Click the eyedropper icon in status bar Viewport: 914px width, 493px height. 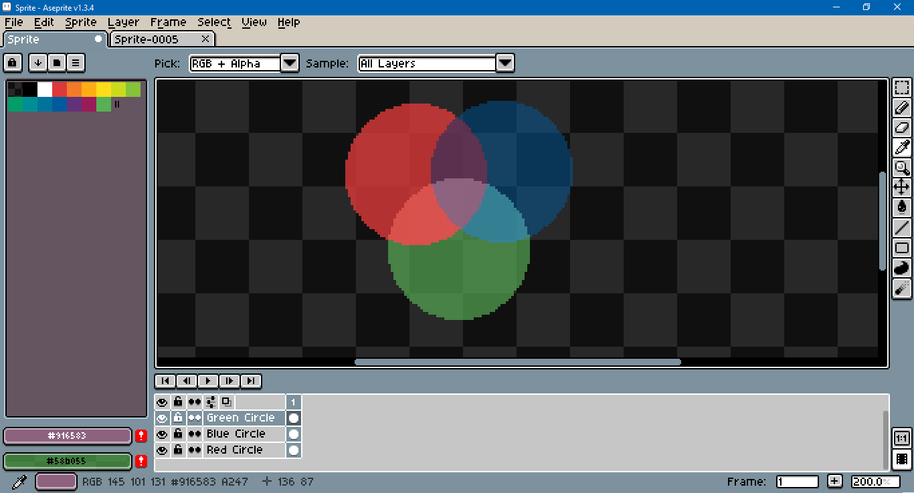point(20,481)
